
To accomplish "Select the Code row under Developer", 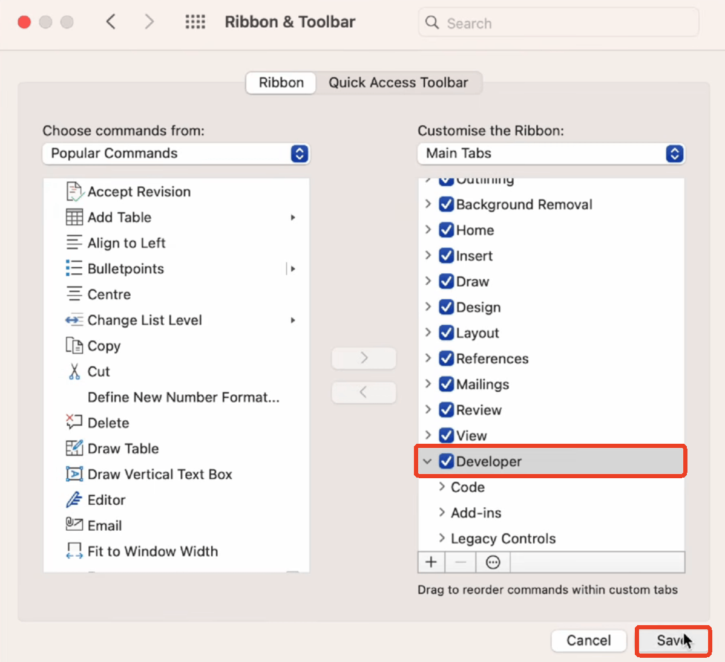I will [x=551, y=487].
